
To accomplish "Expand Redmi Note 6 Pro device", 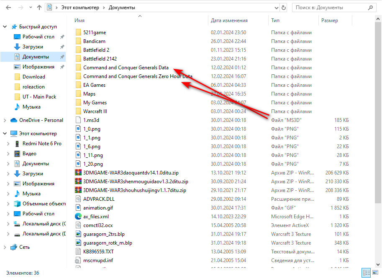I will pyautogui.click(x=8, y=144).
